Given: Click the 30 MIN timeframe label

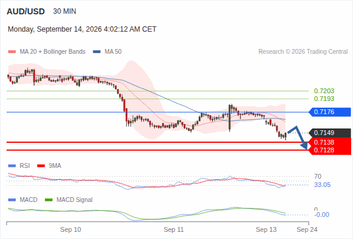Looking at the screenshot, I should pos(65,11).
